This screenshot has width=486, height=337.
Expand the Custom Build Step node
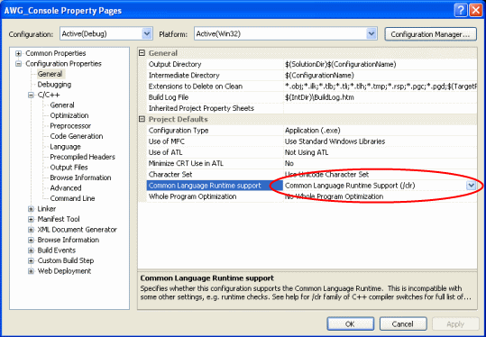(x=31, y=260)
